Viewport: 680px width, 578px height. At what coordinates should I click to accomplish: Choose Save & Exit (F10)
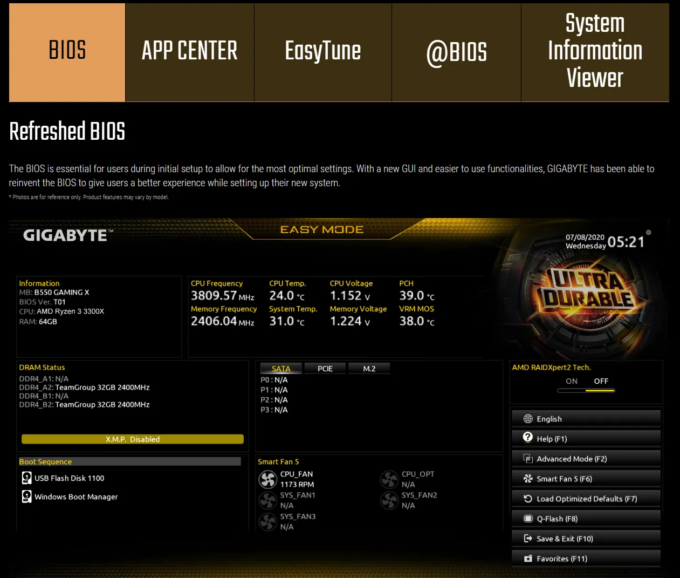tap(586, 539)
